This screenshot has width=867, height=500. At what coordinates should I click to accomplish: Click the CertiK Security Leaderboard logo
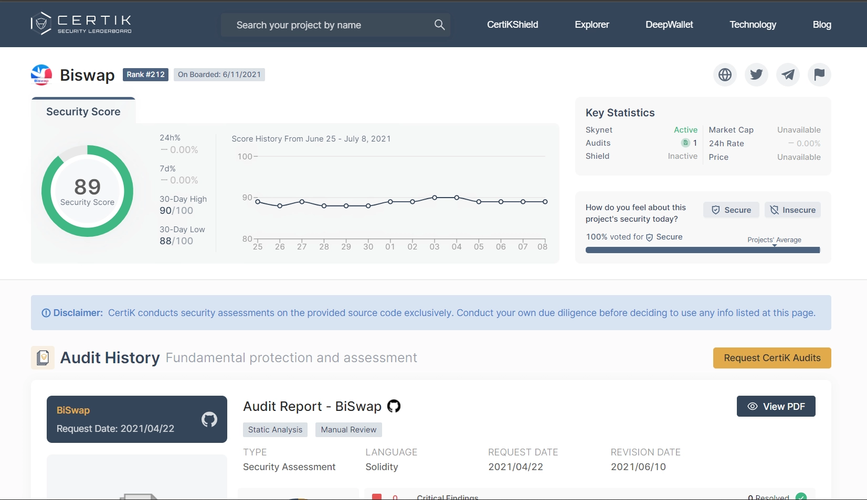[x=81, y=24]
